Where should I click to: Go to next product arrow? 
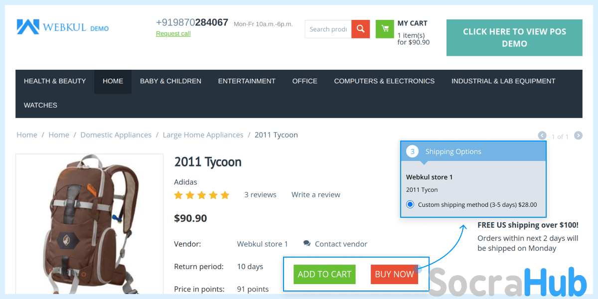point(578,136)
